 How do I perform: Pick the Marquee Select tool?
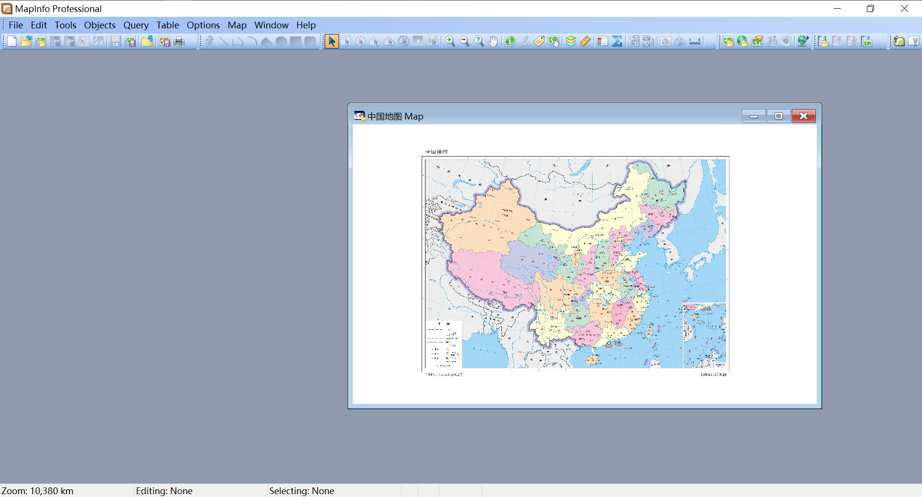click(x=346, y=41)
